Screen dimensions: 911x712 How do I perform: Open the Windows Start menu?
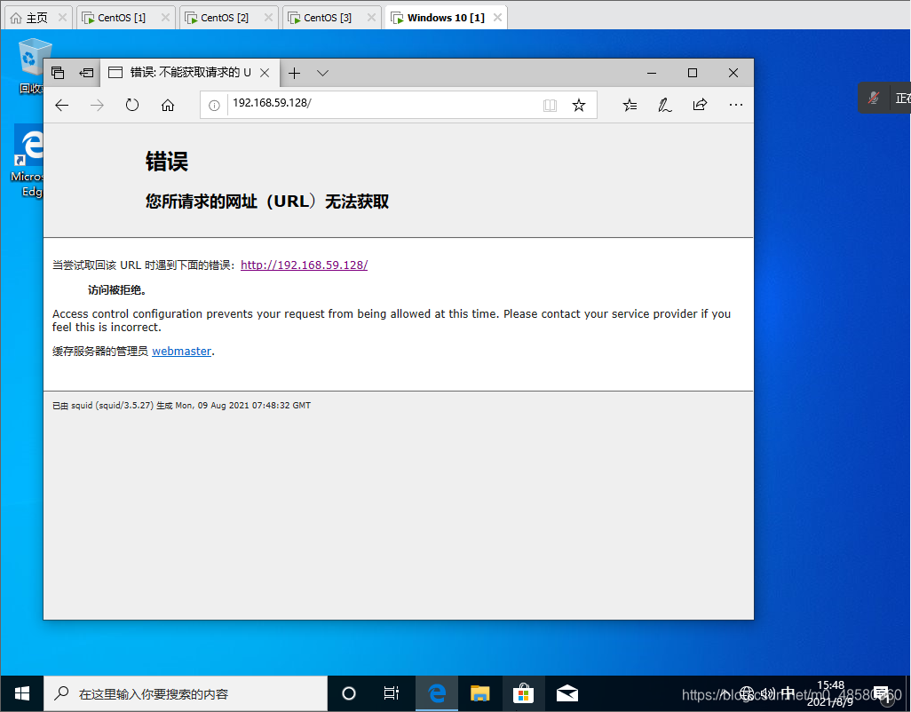pos(22,693)
